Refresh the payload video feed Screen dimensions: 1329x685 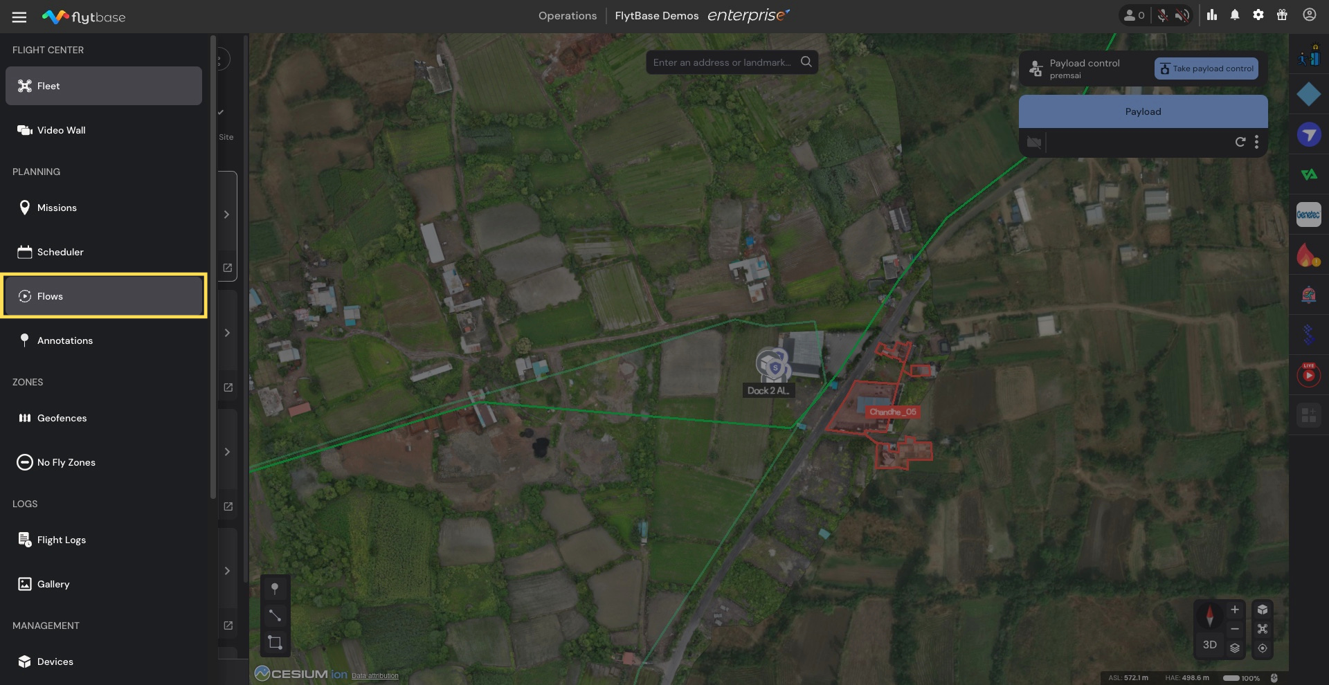click(1240, 142)
